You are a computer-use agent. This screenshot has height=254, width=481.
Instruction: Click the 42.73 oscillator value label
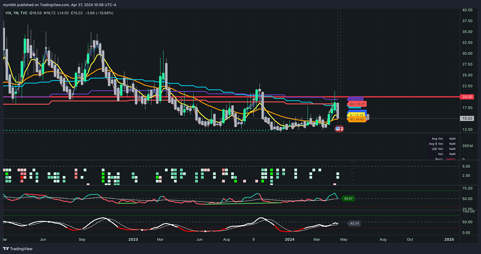pos(353,224)
